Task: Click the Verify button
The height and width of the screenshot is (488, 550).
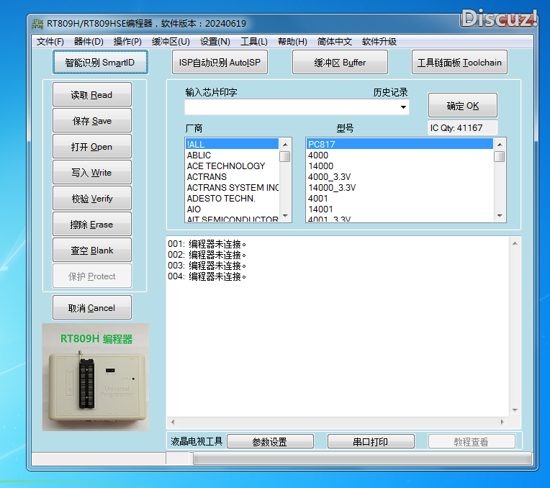Action: (x=92, y=199)
